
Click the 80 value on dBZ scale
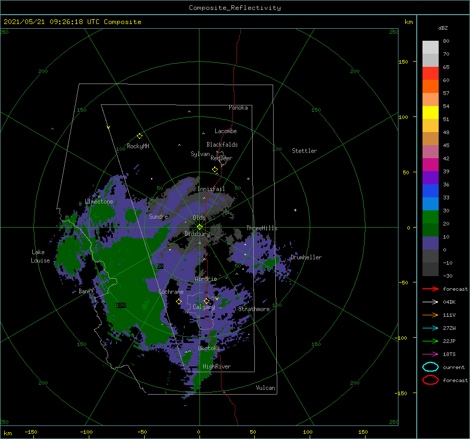[x=446, y=41]
